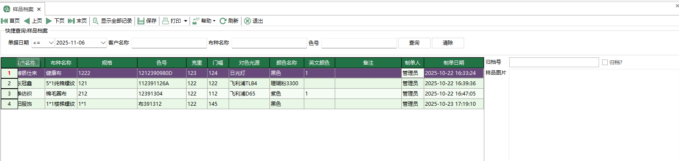Show all records (显示全部记录)
Image resolution: width=679 pixels, height=161 pixels.
(x=113, y=21)
